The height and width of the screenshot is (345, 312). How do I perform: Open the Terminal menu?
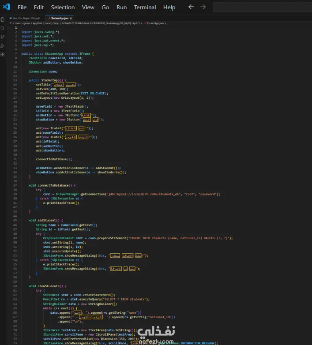click(145, 7)
